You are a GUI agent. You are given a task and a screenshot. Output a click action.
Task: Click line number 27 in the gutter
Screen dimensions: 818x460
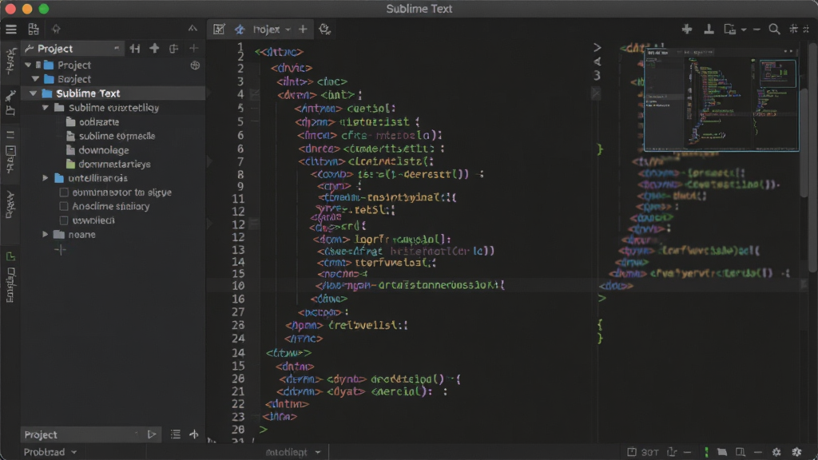click(x=238, y=312)
